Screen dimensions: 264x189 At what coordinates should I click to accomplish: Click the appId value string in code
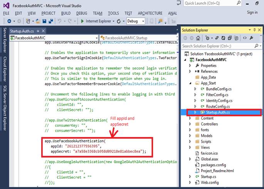[x=82, y=146]
